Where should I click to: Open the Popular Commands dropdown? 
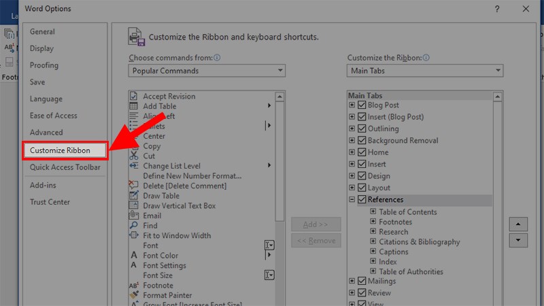click(x=207, y=71)
